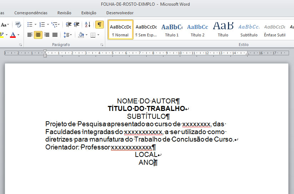Viewport: 294px width, 194px height.
Task: Apply yellow text highlight color
Action: [2, 35]
